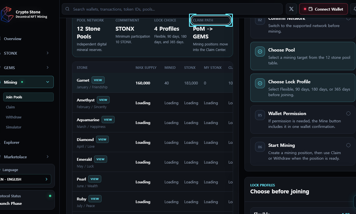Screen dimensions: 356x214
Task: Click the MINED column header
Action: 170,68
